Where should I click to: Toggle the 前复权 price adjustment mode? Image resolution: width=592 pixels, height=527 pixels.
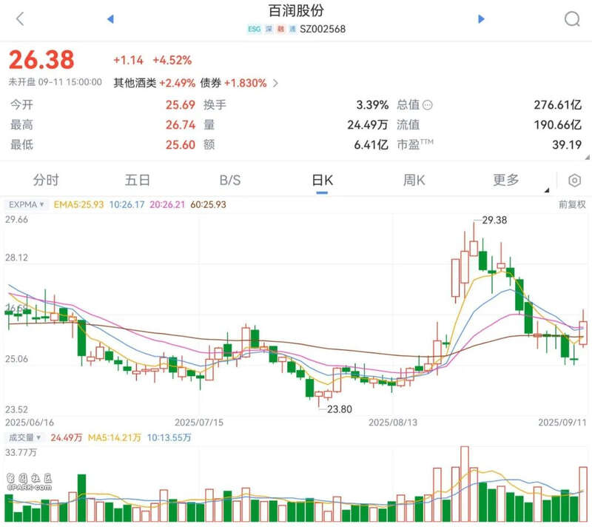click(571, 204)
